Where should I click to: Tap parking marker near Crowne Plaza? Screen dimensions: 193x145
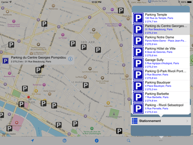121,10
